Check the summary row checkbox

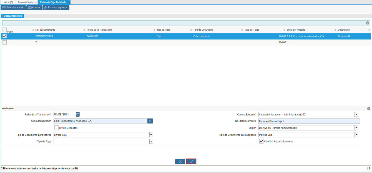point(4,42)
